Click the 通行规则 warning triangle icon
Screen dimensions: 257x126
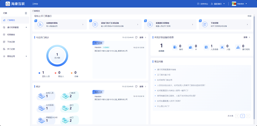click(238, 47)
